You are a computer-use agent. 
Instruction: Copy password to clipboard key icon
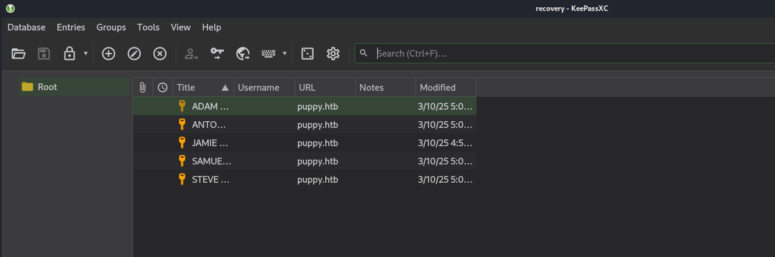tap(217, 54)
